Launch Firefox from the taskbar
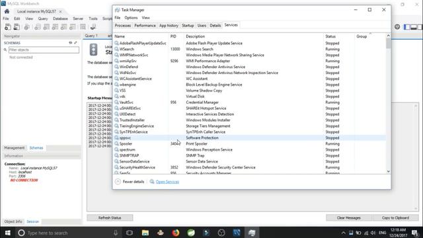 (x=176, y=233)
